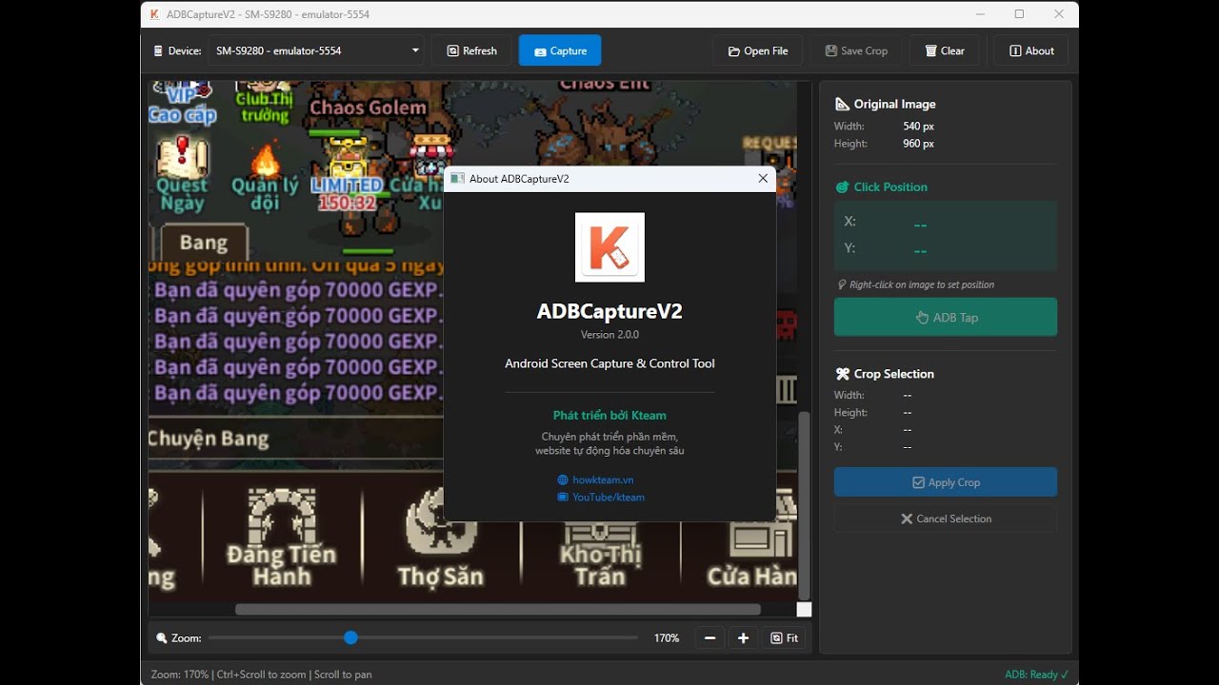Close the About ADBCaptureV2 dialog

point(763,178)
